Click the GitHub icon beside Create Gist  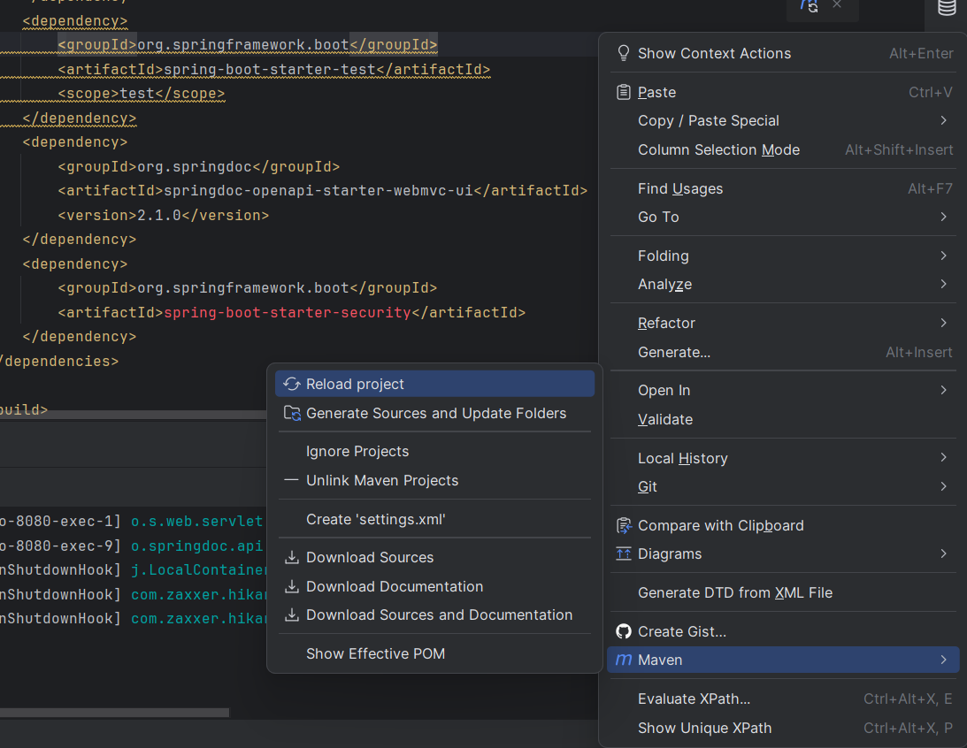[624, 631]
